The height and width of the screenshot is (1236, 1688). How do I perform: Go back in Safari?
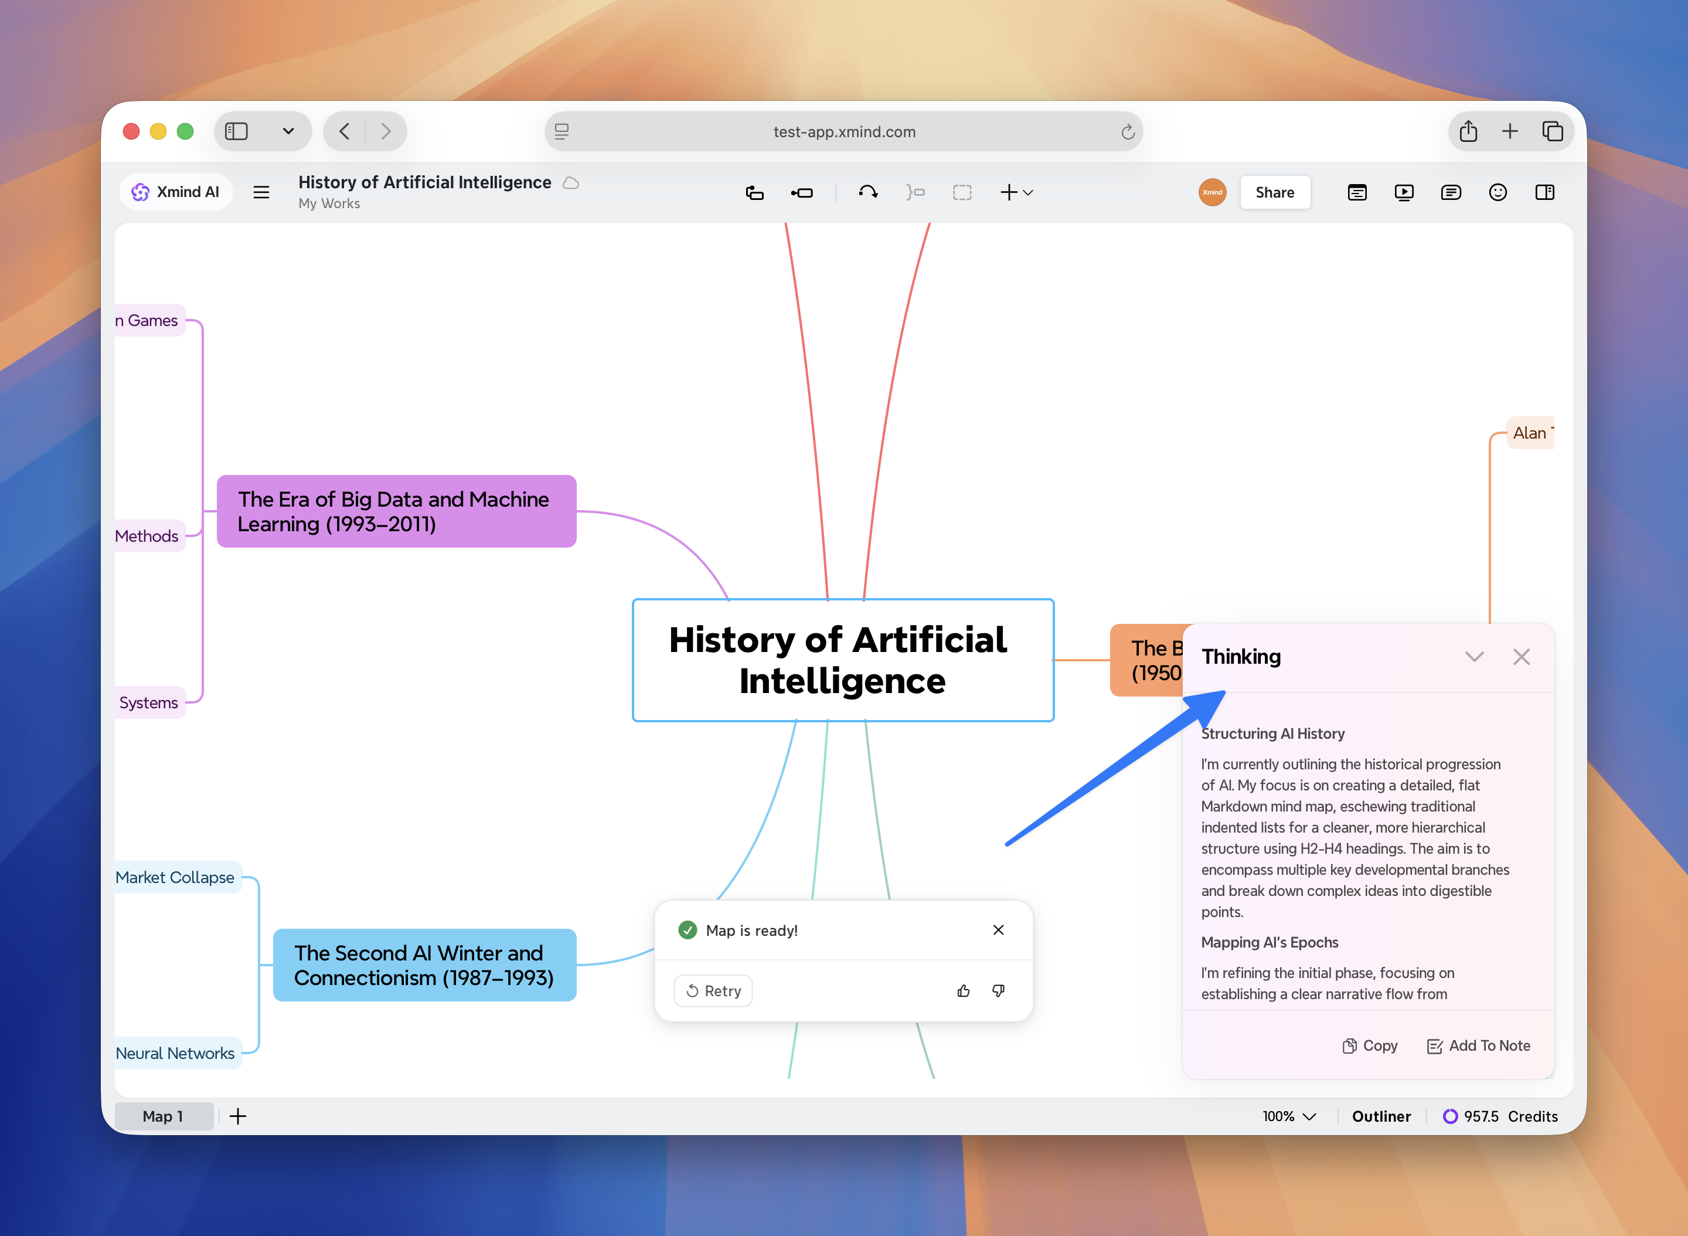(344, 132)
